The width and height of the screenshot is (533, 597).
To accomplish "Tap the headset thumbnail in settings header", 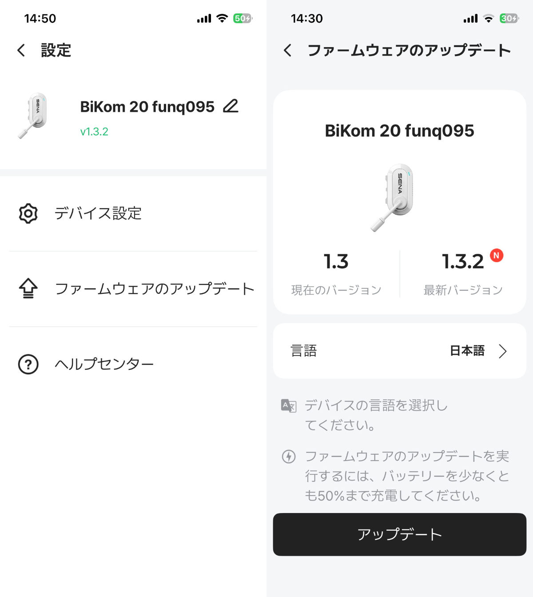I will (34, 116).
